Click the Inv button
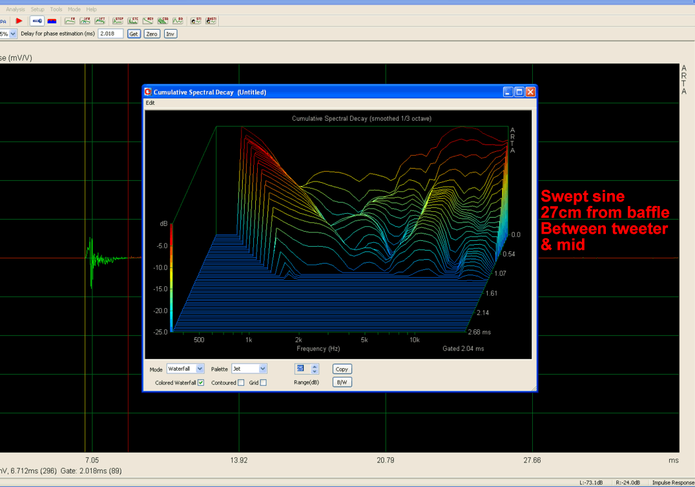Image resolution: width=695 pixels, height=487 pixels. pyautogui.click(x=171, y=34)
